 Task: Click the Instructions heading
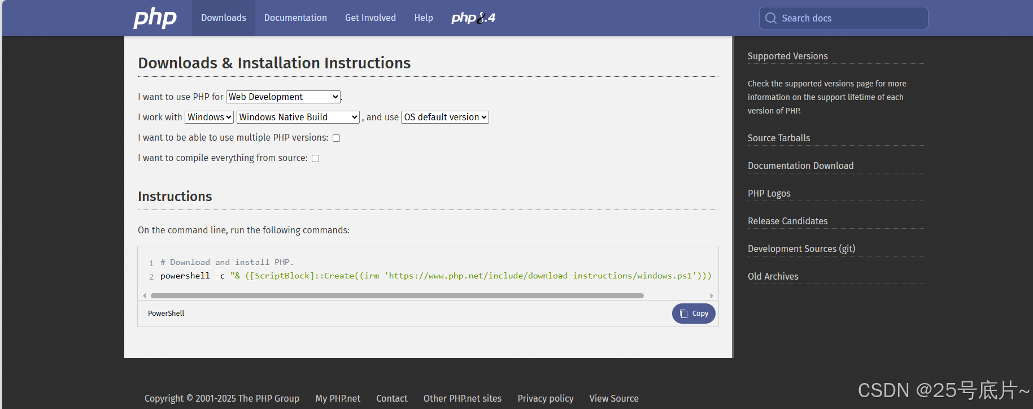[x=175, y=196]
